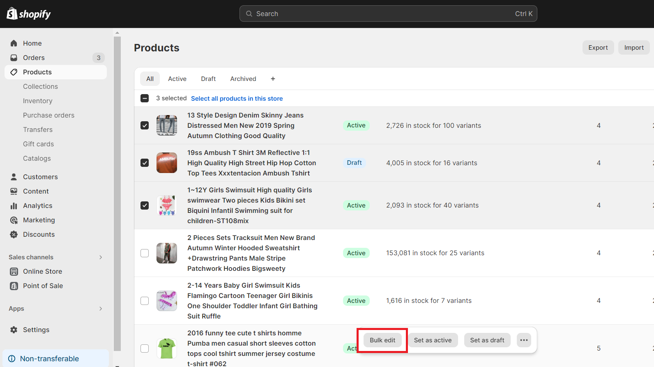Open more bulk actions ellipsis button

(x=524, y=340)
